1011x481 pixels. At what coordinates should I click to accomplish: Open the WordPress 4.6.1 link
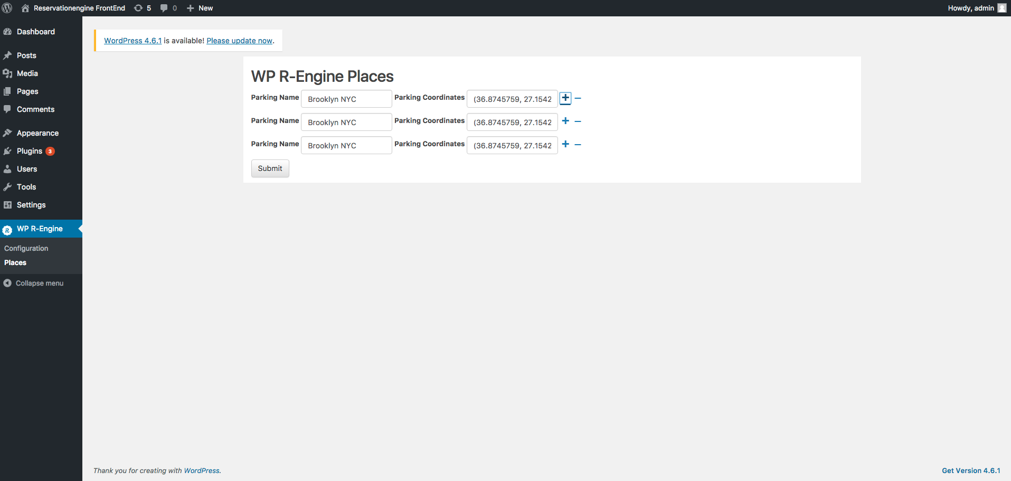pyautogui.click(x=133, y=41)
